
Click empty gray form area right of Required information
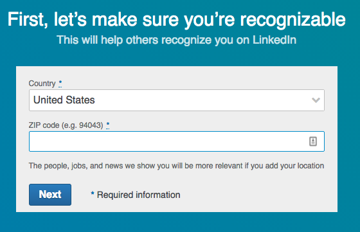point(257,195)
